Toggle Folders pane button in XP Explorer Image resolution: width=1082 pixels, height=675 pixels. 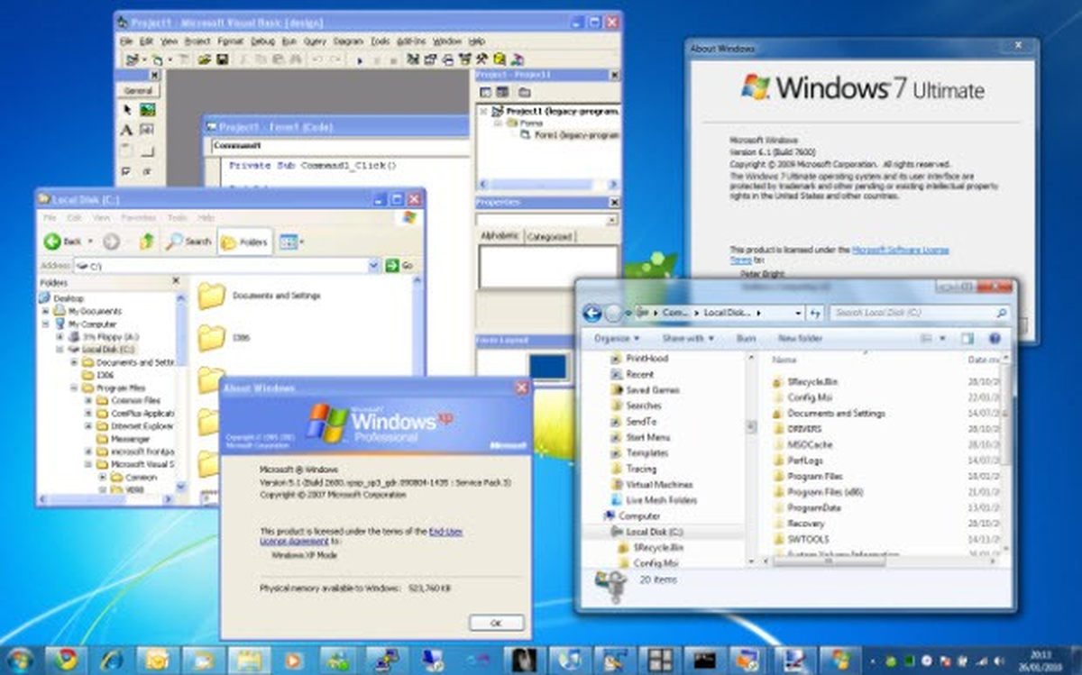[245, 242]
